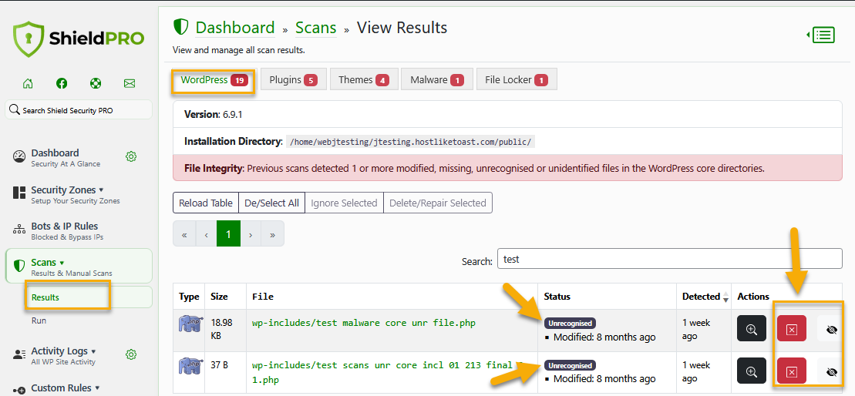Switch to the WordPress results tab
The image size is (855, 396).
click(214, 80)
